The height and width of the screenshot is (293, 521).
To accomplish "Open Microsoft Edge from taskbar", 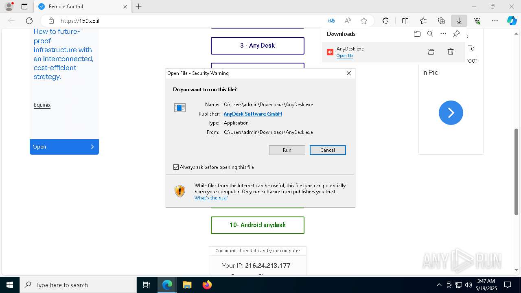I will tap(167, 285).
